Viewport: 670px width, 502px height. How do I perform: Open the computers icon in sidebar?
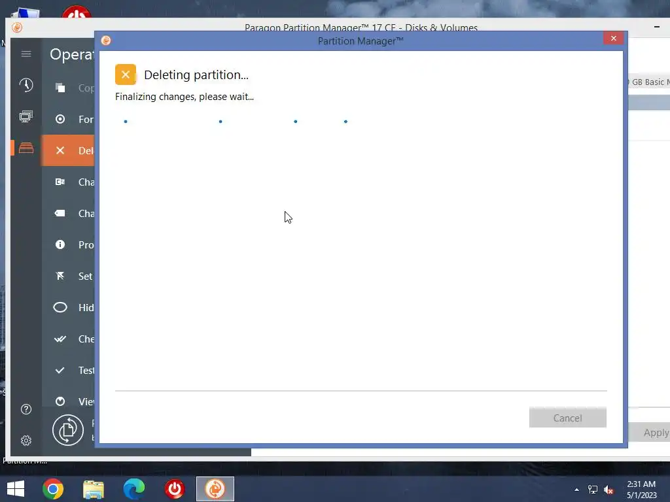pos(26,116)
